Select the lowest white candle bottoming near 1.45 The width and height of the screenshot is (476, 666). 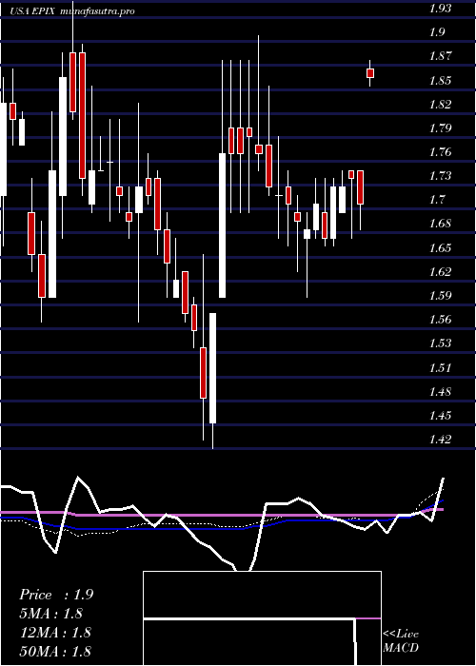(x=212, y=368)
